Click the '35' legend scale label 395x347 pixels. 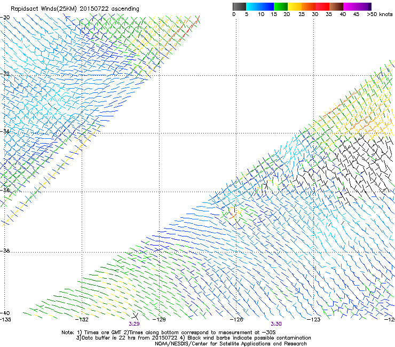tap(329, 14)
